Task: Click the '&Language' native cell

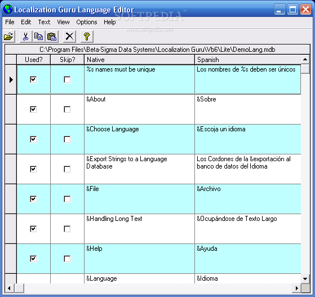Action: (x=139, y=279)
